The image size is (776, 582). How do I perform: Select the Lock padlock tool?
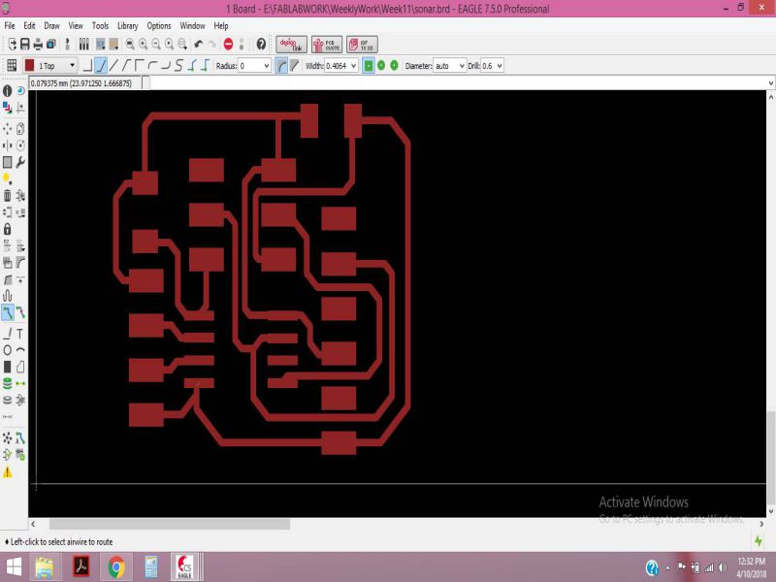coord(8,229)
